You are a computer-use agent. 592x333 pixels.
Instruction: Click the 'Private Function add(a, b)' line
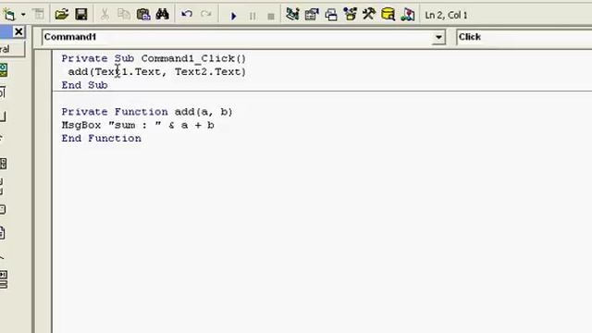(147, 112)
